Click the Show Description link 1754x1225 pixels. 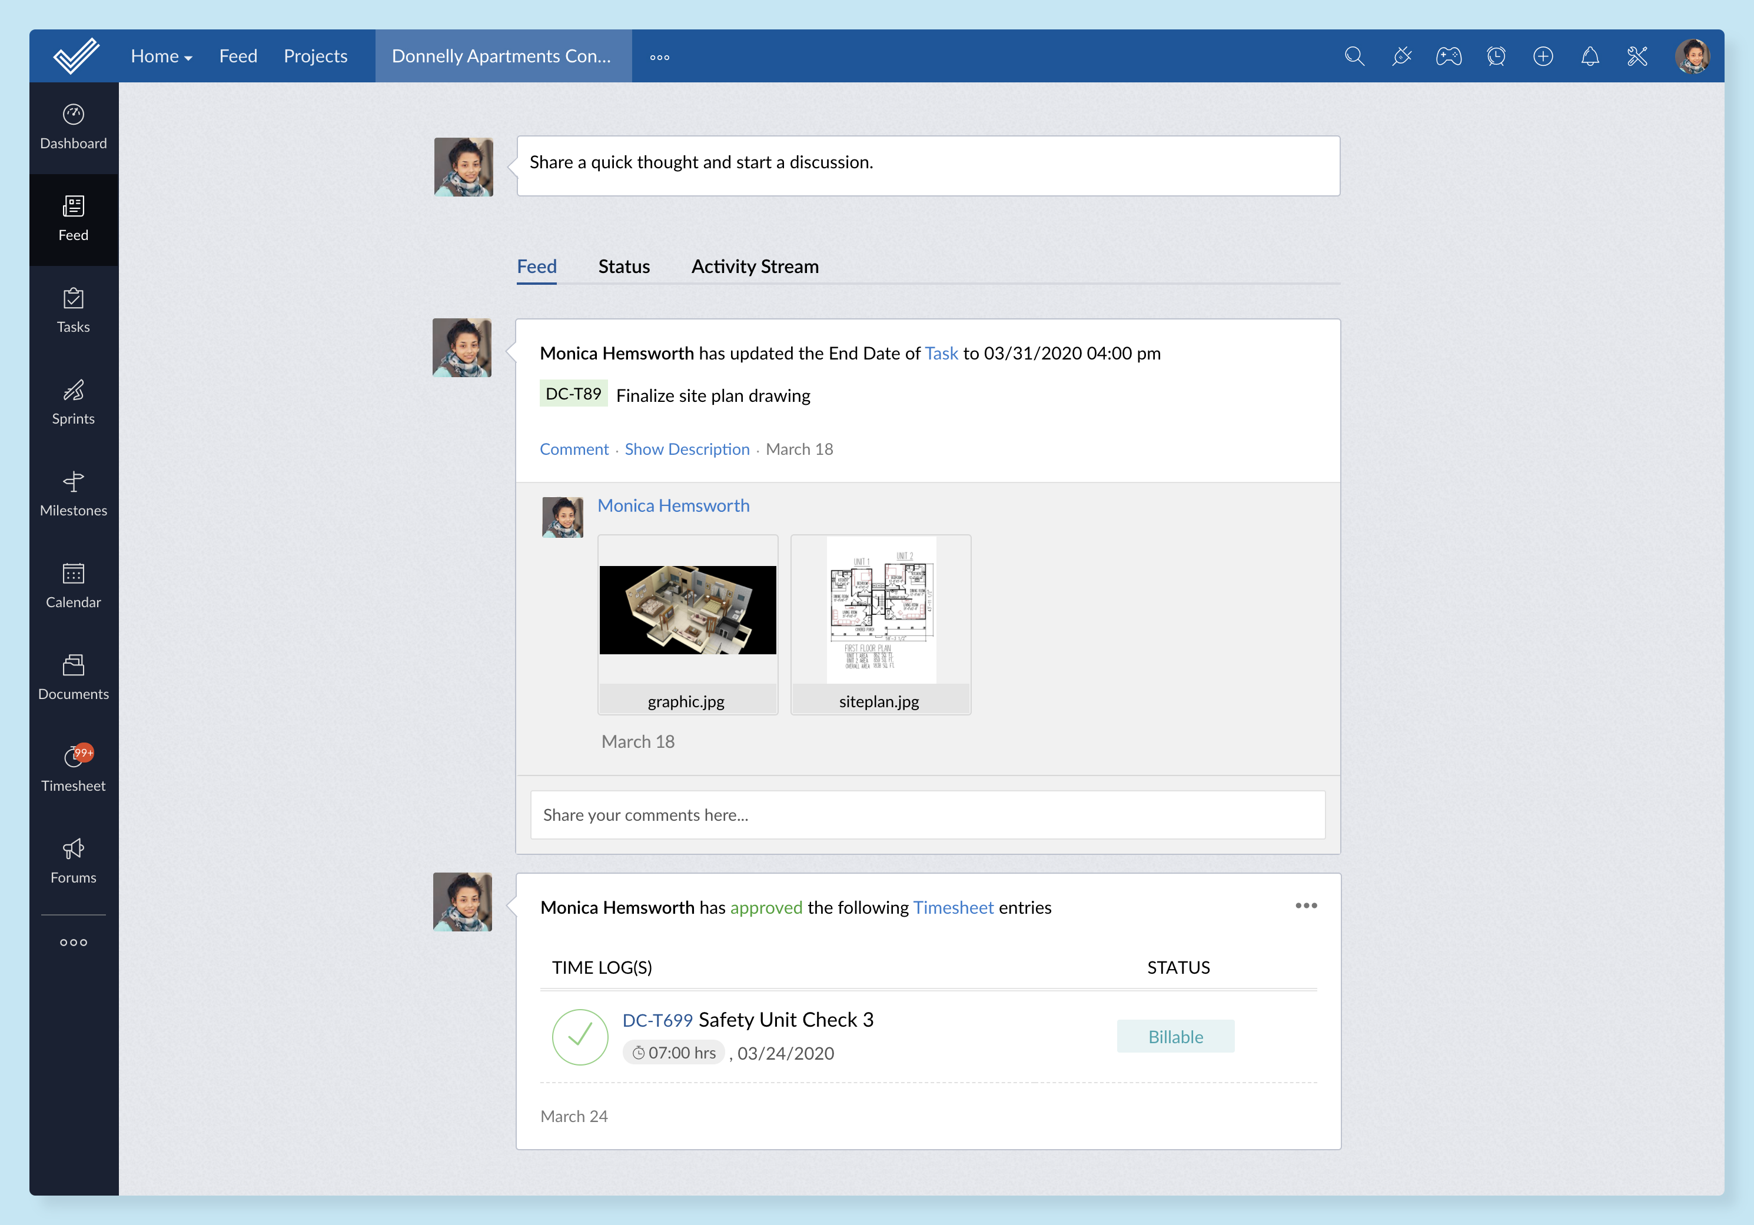pyautogui.click(x=687, y=449)
